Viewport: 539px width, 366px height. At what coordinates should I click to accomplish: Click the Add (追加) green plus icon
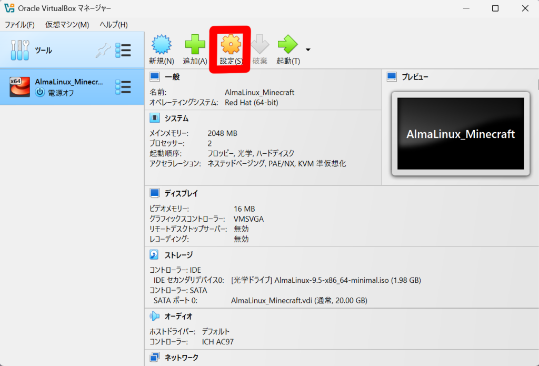(195, 44)
